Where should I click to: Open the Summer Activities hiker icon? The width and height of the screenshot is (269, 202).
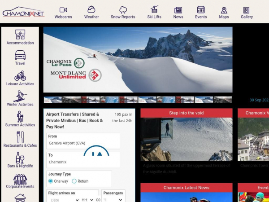[20, 116]
